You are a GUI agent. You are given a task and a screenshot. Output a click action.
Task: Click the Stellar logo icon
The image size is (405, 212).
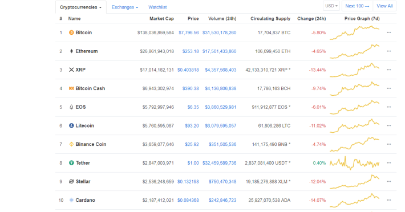click(x=71, y=181)
